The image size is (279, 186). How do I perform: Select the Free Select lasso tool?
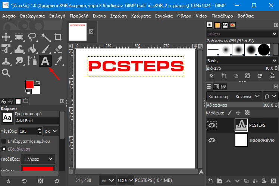click(x=32, y=37)
